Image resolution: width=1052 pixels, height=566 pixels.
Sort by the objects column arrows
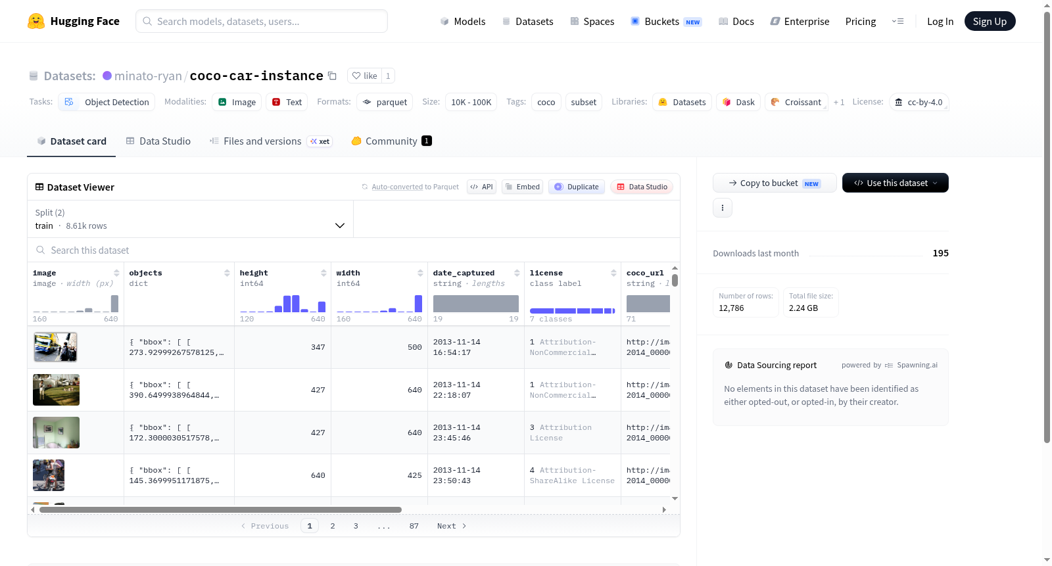pyautogui.click(x=227, y=273)
